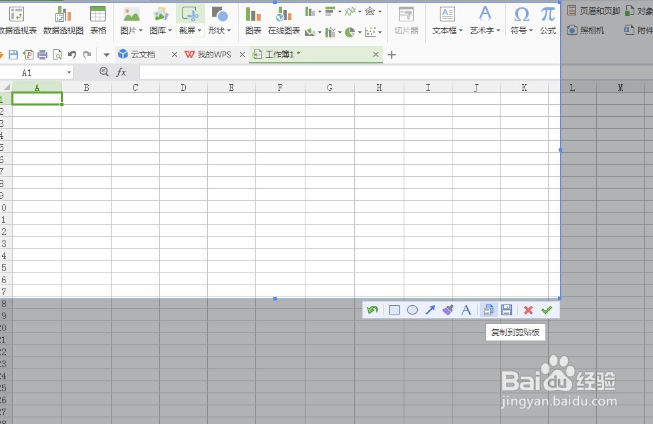
Task: Save workbook in quick access toolbar
Action: [x=13, y=55]
